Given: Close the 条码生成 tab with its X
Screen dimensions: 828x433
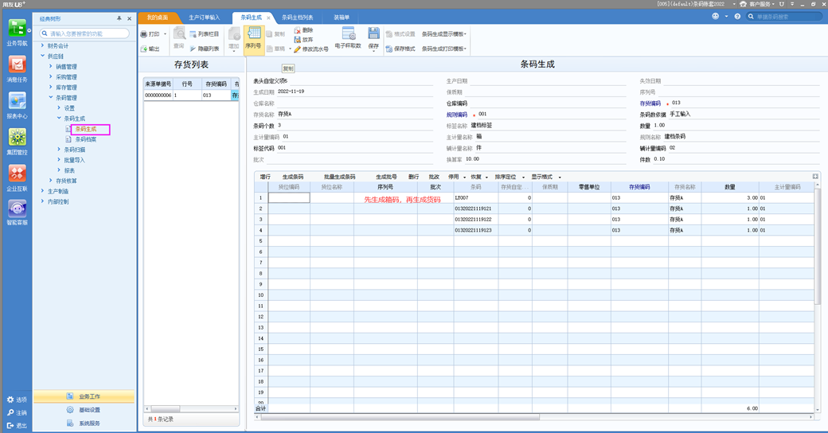Looking at the screenshot, I should coord(268,18).
